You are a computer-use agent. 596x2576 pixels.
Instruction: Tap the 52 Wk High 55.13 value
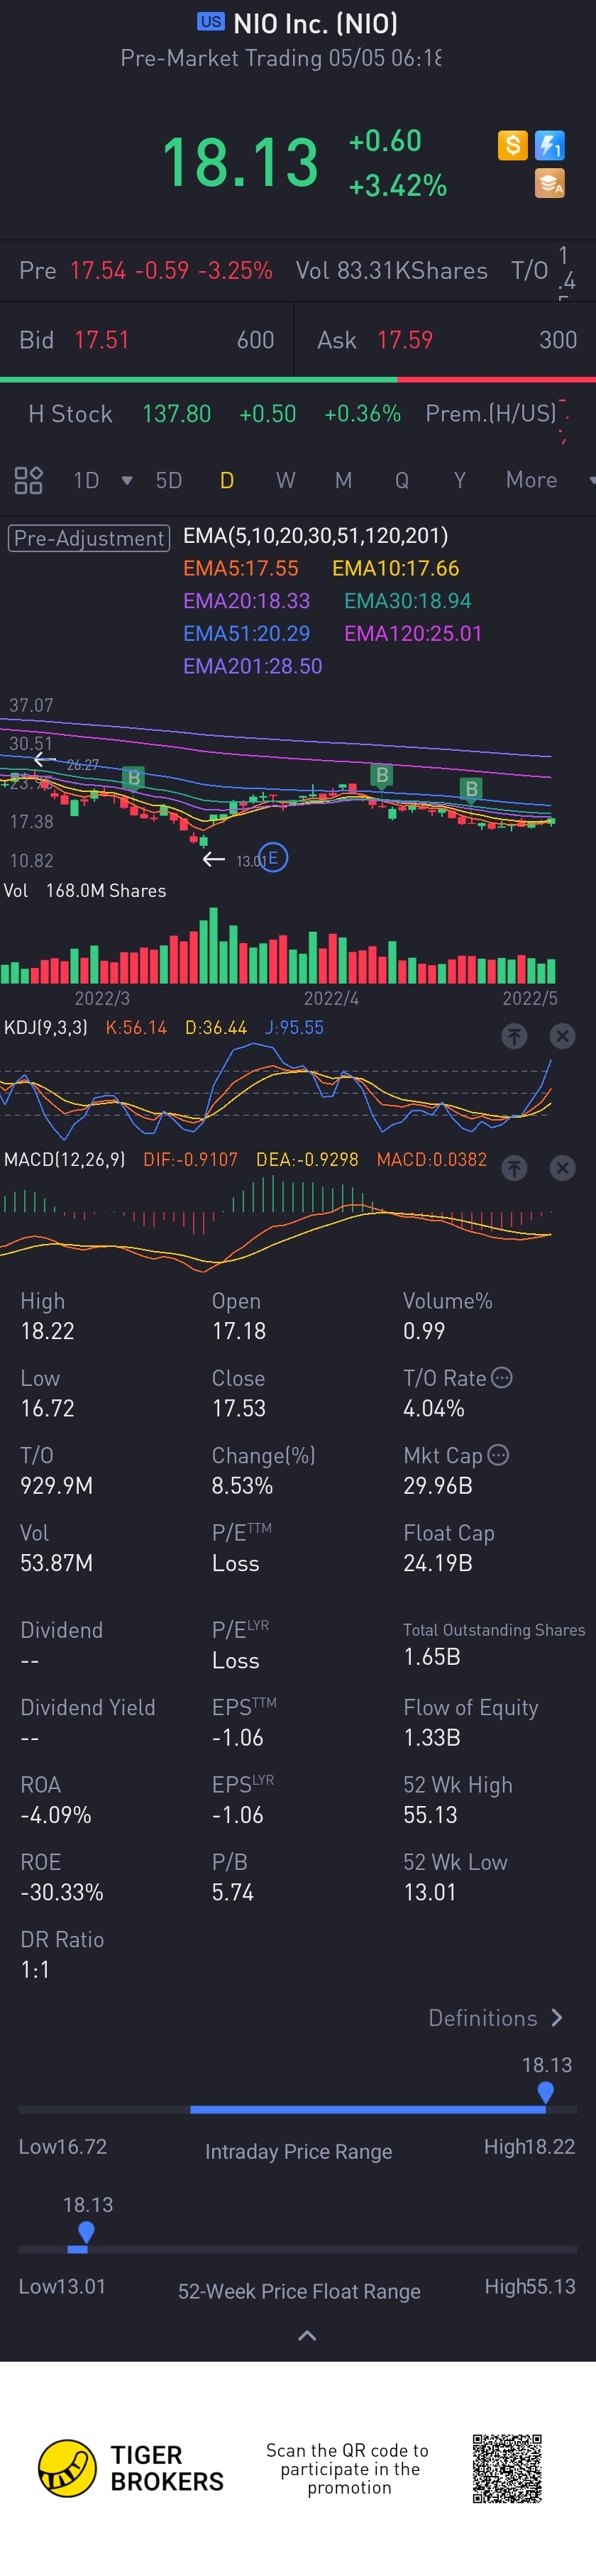430,1815
